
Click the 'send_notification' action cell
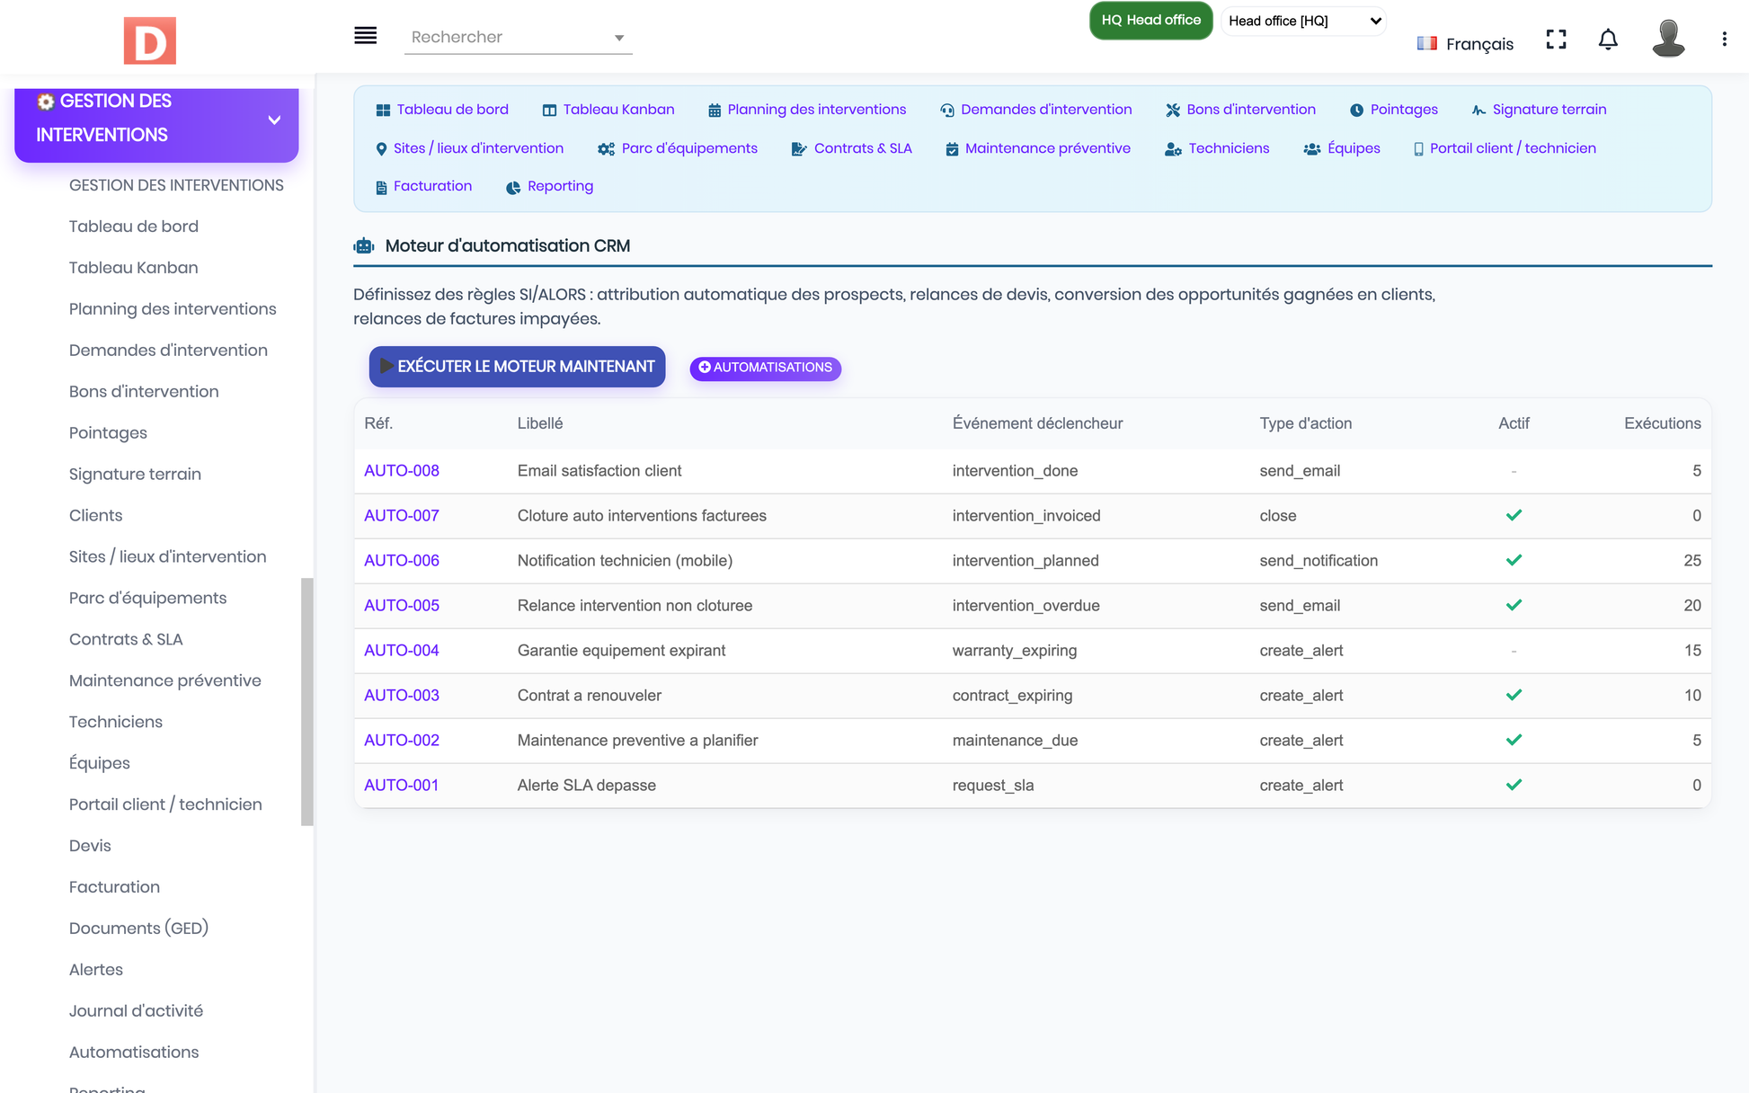tap(1318, 561)
